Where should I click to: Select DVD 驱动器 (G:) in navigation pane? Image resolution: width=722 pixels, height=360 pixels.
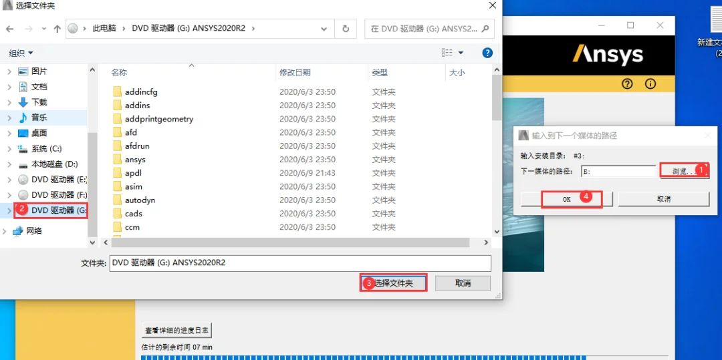[59, 210]
